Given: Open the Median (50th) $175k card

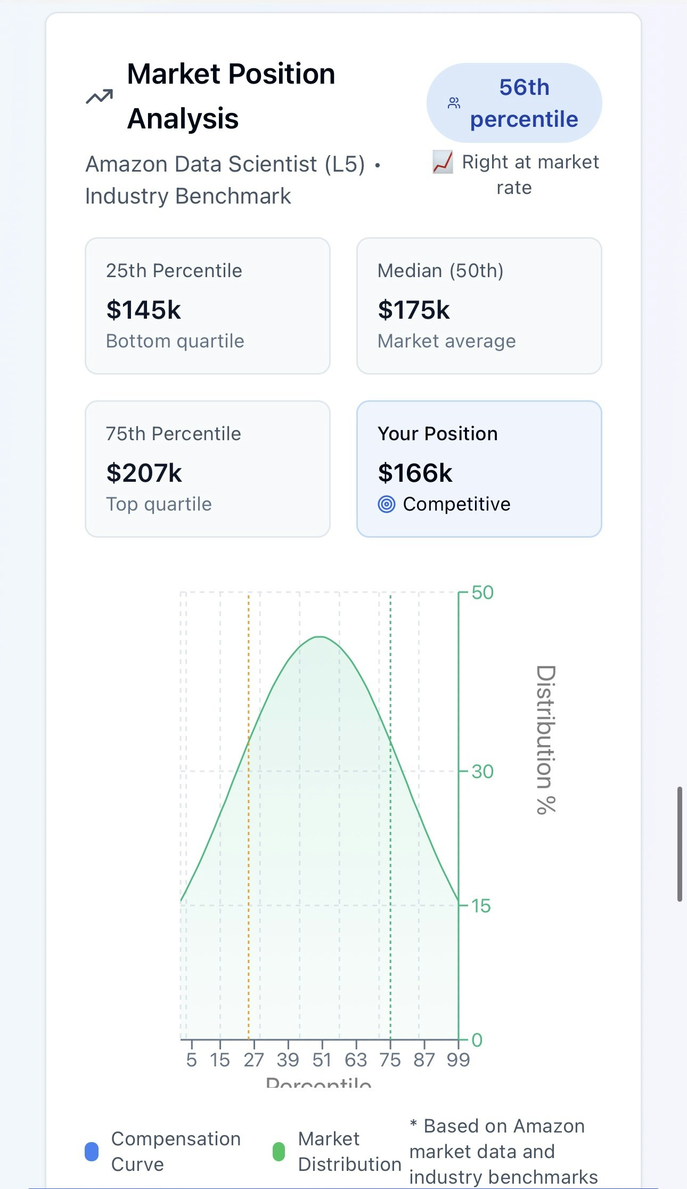Looking at the screenshot, I should pos(479,306).
